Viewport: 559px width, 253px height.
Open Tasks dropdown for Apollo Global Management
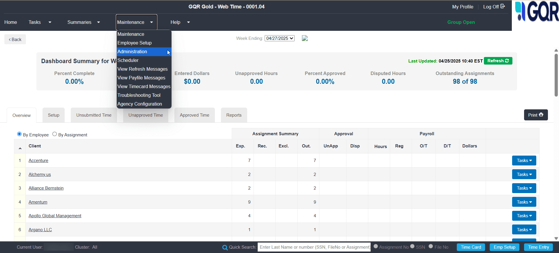(x=524, y=216)
